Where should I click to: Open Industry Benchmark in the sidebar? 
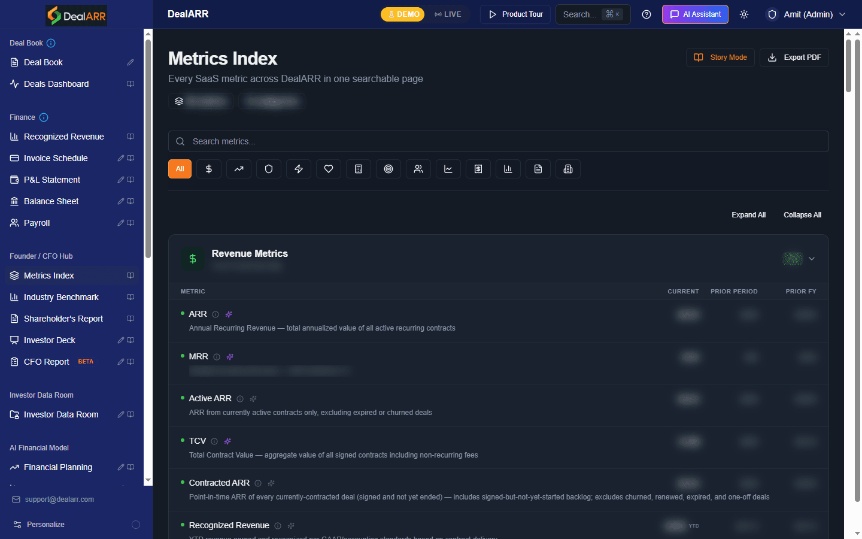[x=61, y=297]
